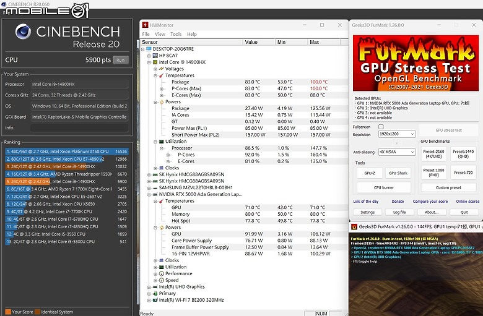Click the Log file button
Viewport: 483px width, 316px height.
[x=399, y=212]
